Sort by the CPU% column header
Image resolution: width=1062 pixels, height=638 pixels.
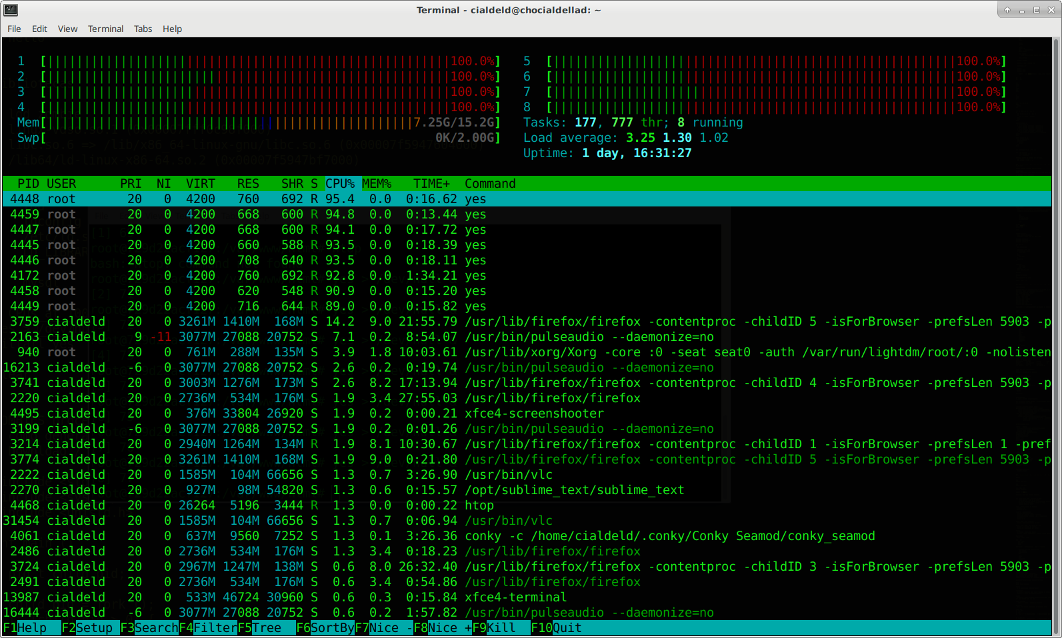coord(340,184)
